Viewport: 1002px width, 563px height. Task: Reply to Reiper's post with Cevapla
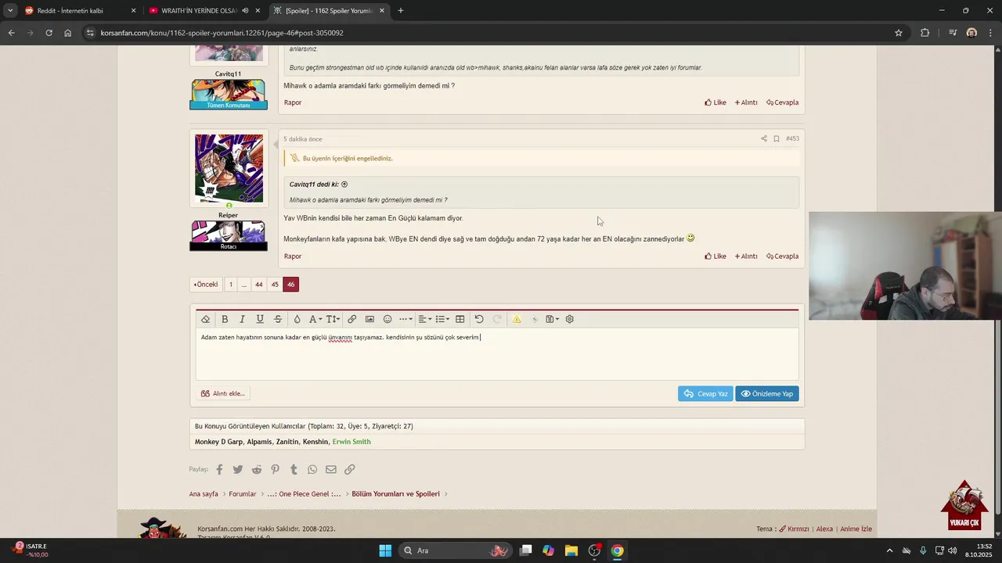[783, 256]
